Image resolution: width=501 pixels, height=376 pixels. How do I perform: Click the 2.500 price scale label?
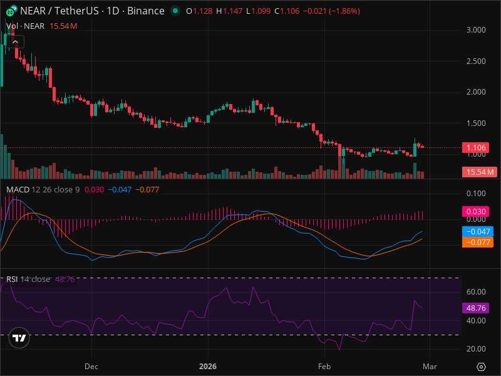tap(476, 61)
